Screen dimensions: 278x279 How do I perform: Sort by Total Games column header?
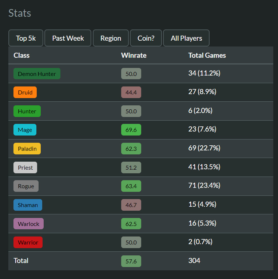pos(207,56)
